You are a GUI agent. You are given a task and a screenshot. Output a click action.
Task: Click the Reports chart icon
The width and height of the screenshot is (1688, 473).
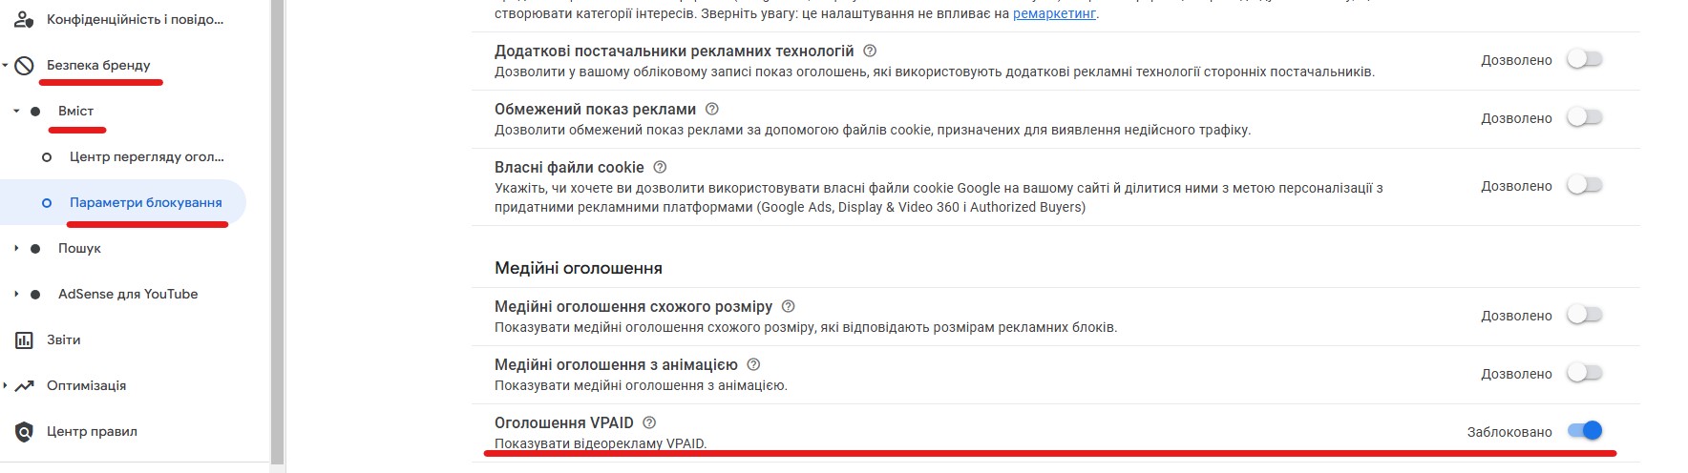point(25,340)
